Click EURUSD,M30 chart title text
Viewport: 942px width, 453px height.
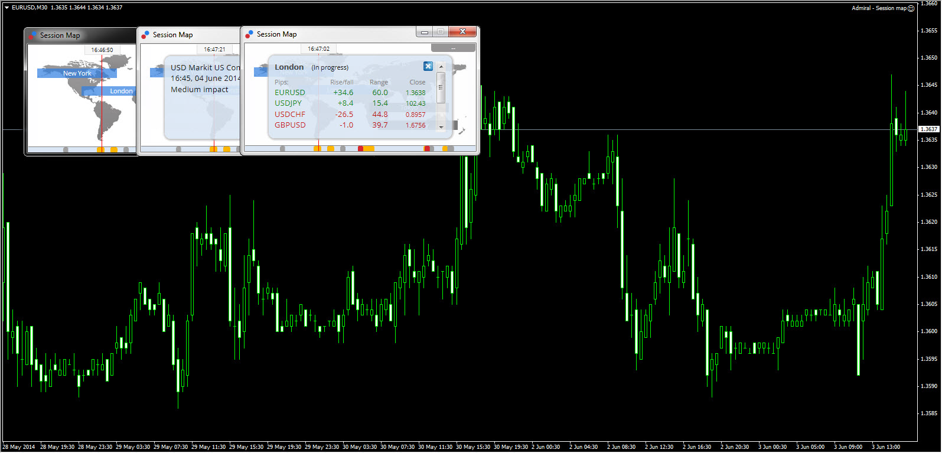[x=30, y=8]
